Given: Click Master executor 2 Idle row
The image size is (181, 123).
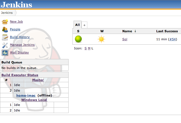Looking at the screenshot, I should coord(34,90).
